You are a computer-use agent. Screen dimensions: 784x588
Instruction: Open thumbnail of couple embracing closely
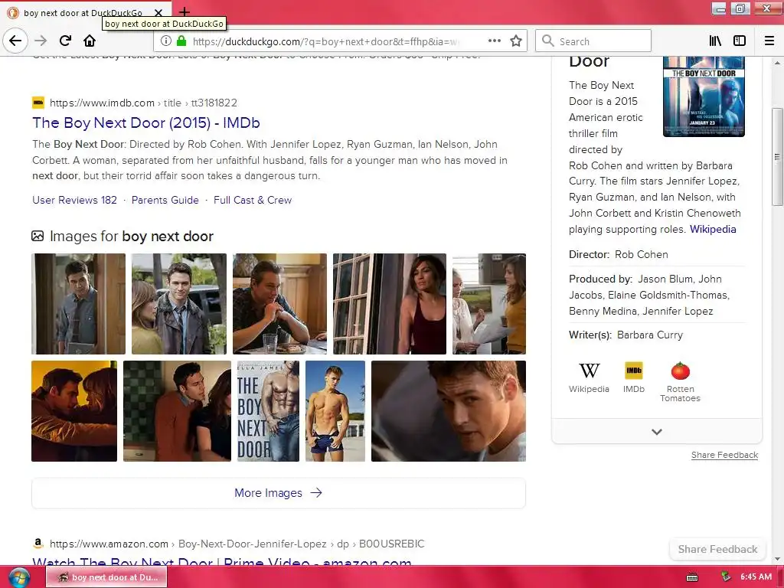(74, 411)
